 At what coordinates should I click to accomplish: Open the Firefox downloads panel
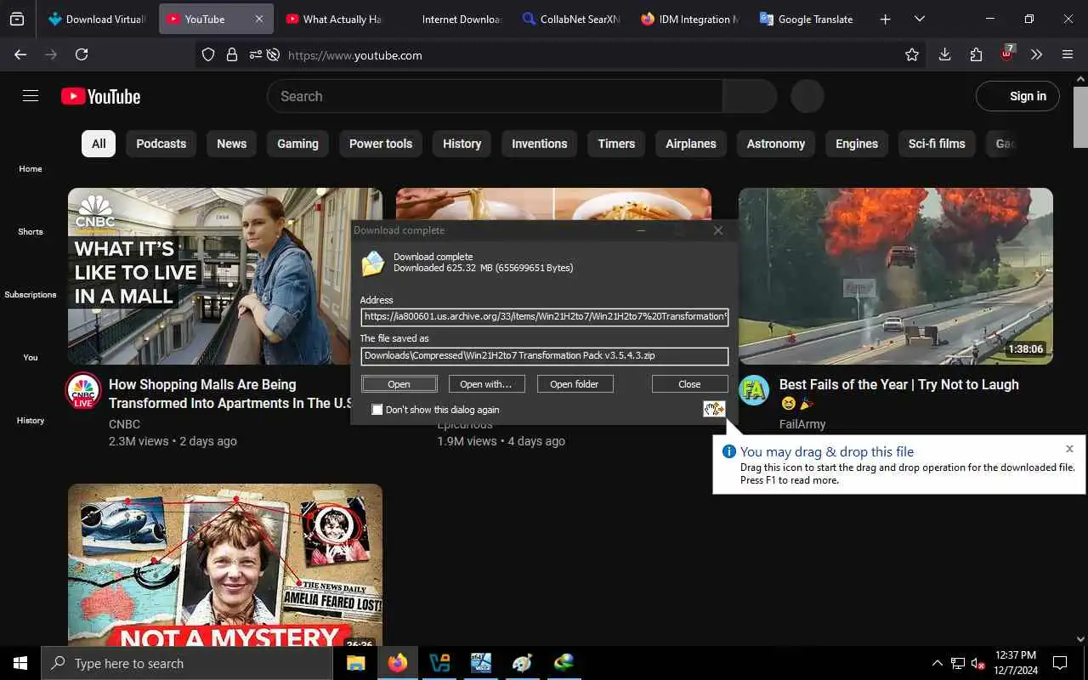coord(944,54)
